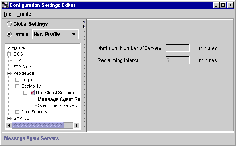Image resolution: width=236 pixels, height=146 pixels.
Task: Expand the SAPR/3 category node
Action: click(x=9, y=119)
